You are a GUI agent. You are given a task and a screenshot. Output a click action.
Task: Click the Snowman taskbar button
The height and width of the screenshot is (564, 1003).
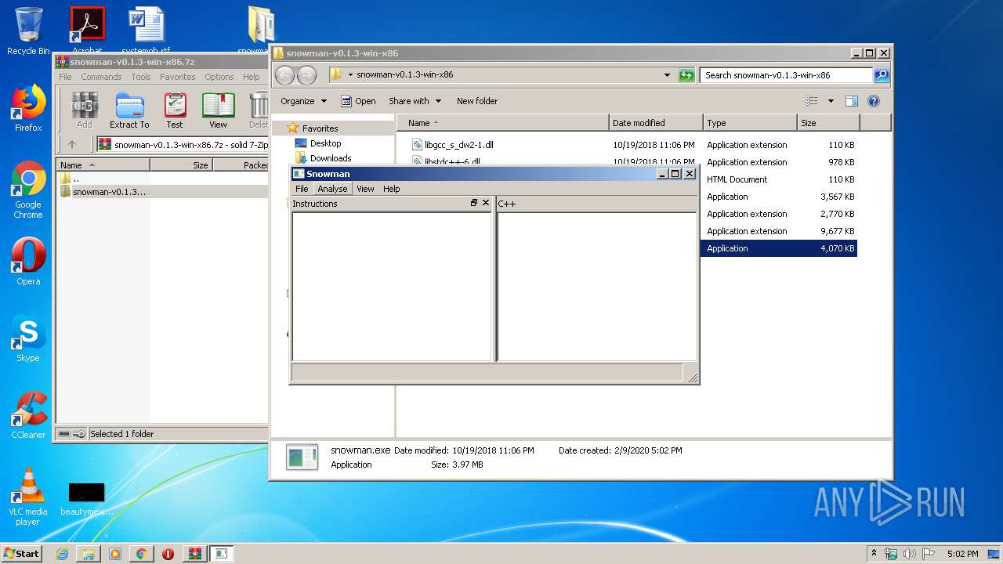[222, 554]
